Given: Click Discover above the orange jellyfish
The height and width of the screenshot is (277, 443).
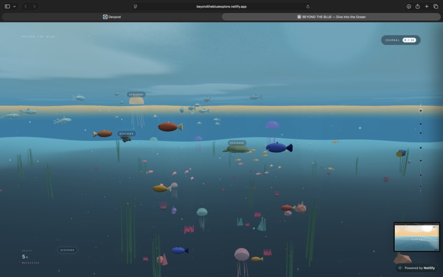Looking at the screenshot, I should coord(136,95).
